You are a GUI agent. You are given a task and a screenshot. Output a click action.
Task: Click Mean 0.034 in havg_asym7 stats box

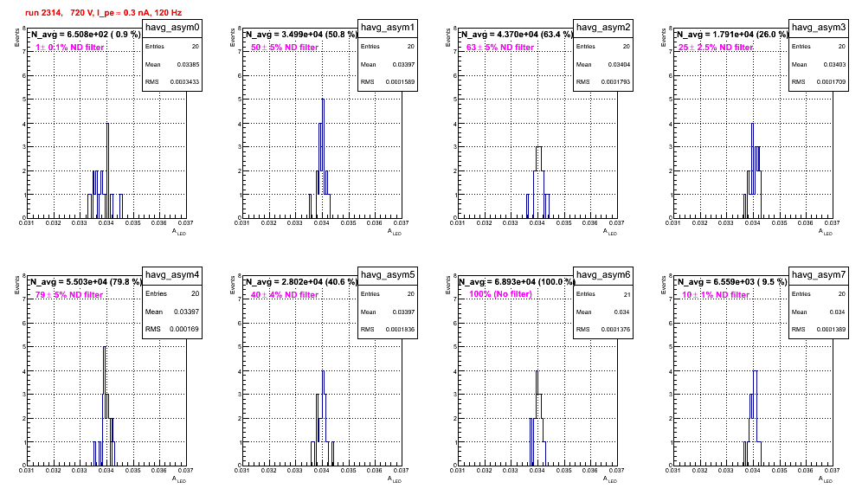pyautogui.click(x=819, y=312)
